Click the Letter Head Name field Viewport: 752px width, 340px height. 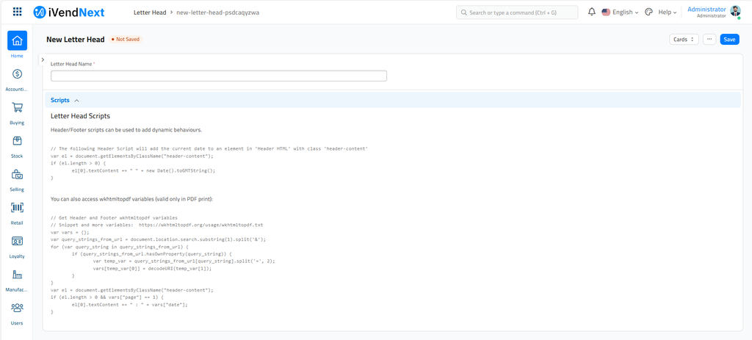click(x=218, y=76)
